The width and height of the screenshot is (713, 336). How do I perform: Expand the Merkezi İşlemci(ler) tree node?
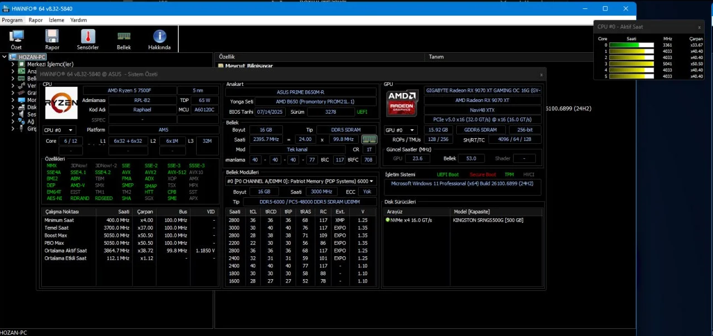13,64
